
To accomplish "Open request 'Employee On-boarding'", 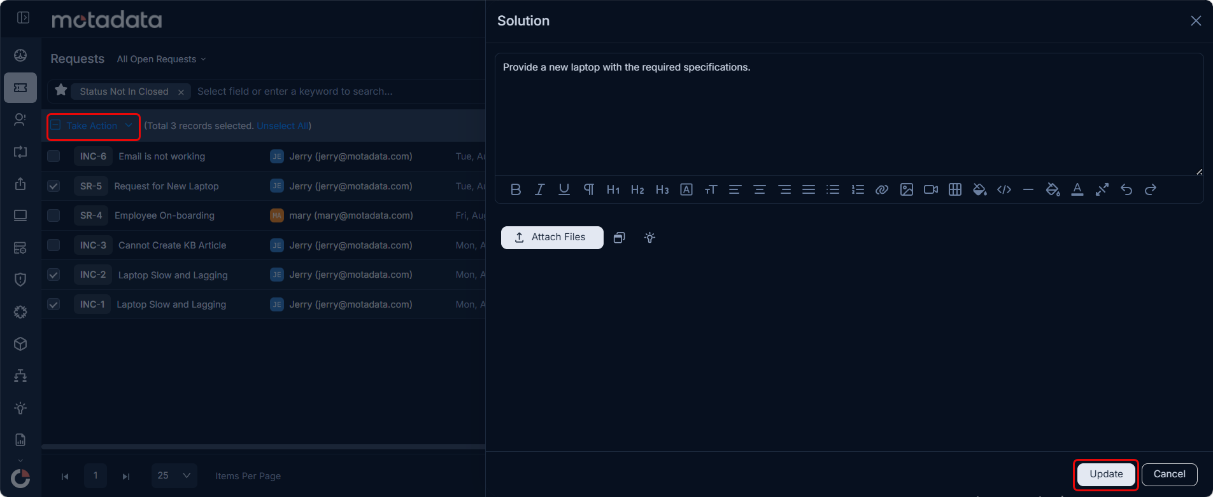I will (x=164, y=215).
